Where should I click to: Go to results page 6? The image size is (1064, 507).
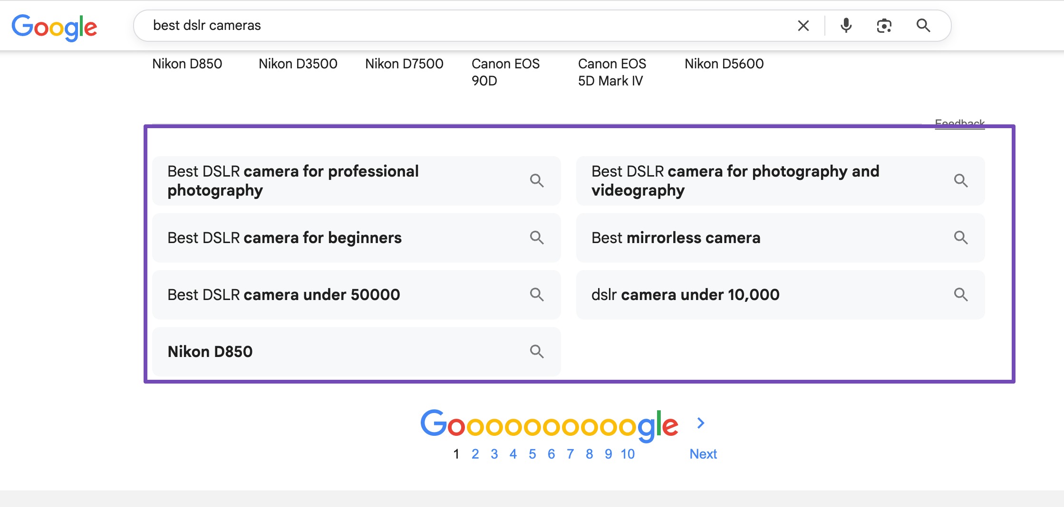pyautogui.click(x=551, y=454)
